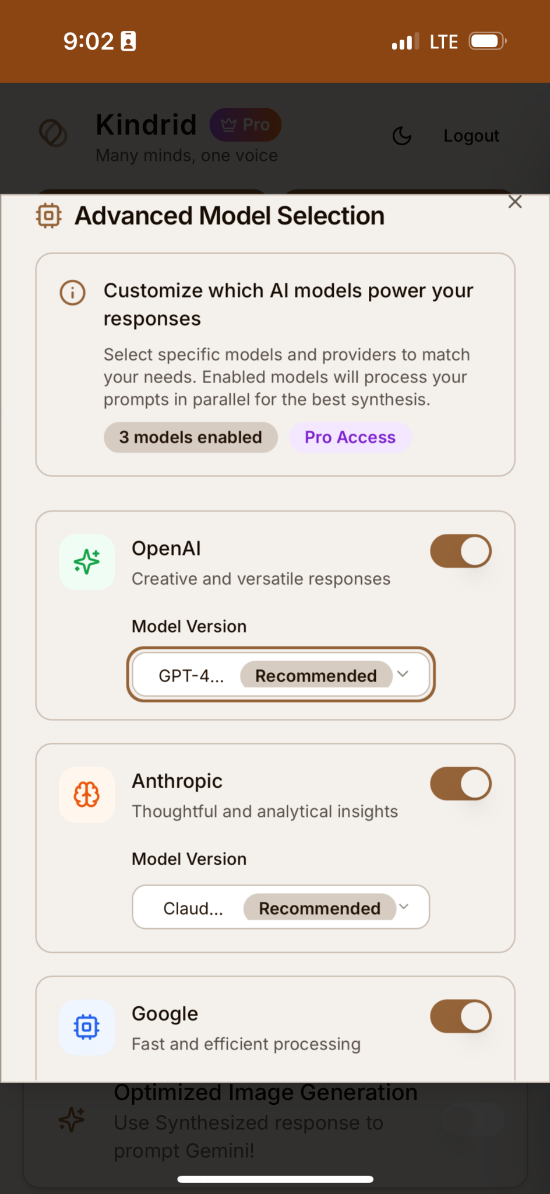
Task: Click the Optimized Image Generation sparkle icon
Action: [x=72, y=1120]
